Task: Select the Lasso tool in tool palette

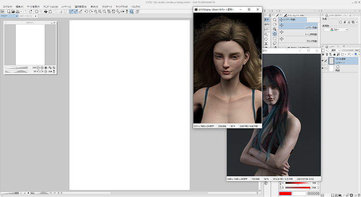Action: 274,44
